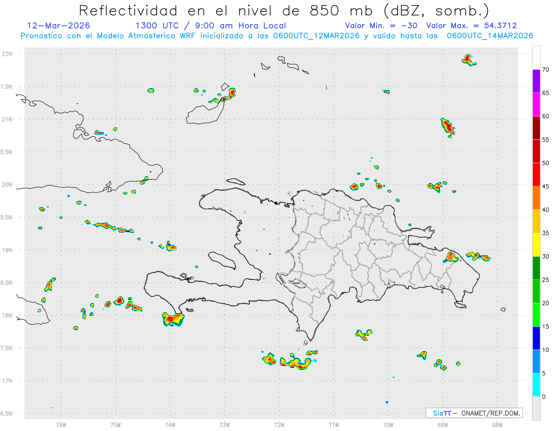The width and height of the screenshot is (558, 431).
Task: Select the date text "12-Mar-2026"
Action: tap(58, 26)
